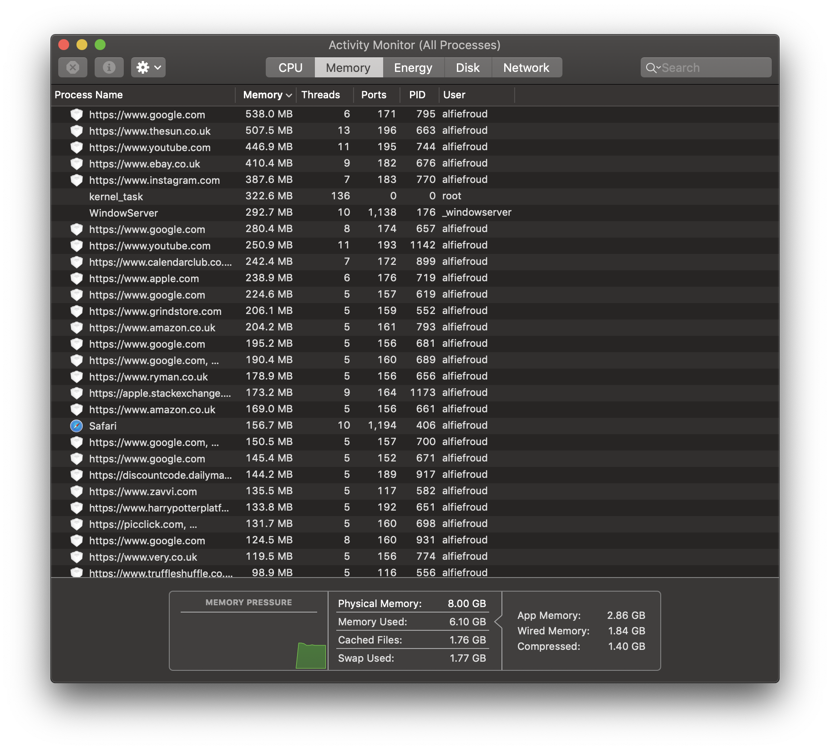
Task: Click the _windowserver user entry
Action: point(477,212)
